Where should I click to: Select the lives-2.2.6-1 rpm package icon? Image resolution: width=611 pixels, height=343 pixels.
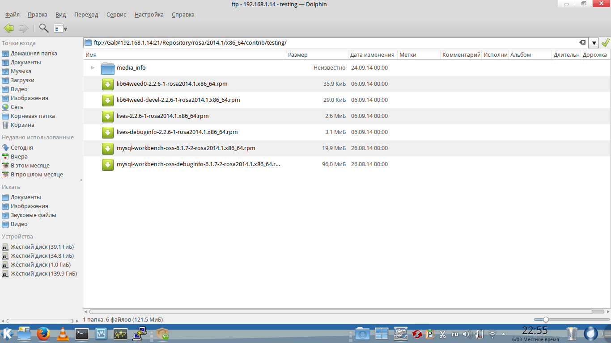[108, 116]
